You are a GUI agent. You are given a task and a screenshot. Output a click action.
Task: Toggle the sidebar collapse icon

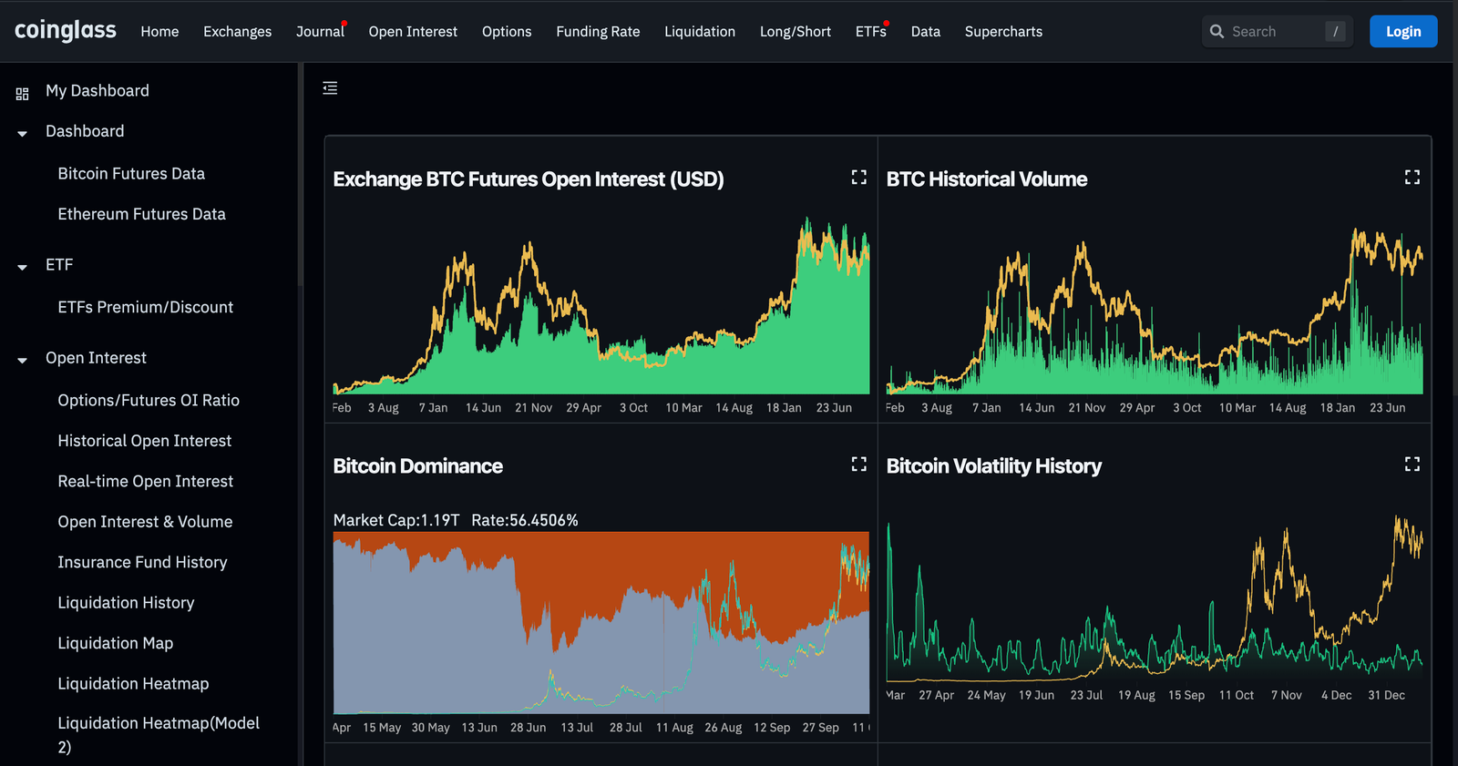(330, 88)
